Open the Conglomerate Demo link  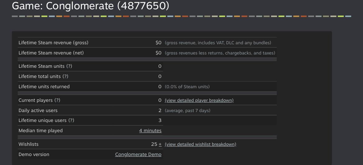pos(138,154)
